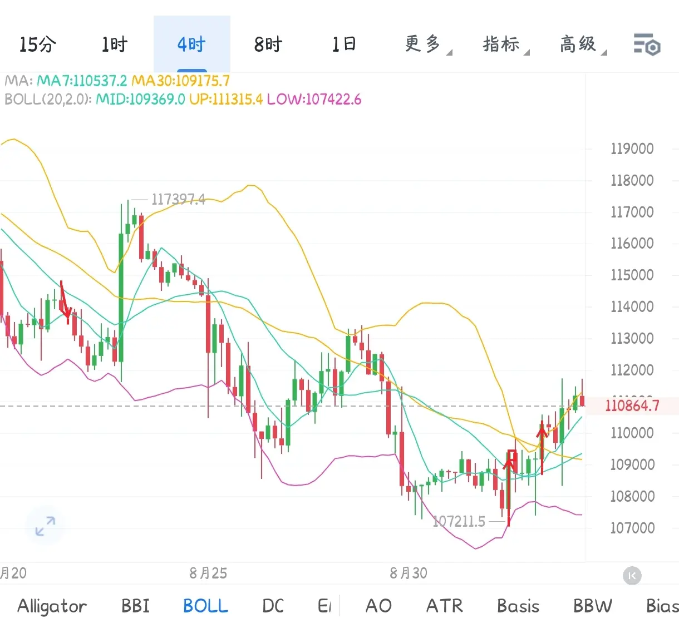Click the 119000 price axis label
This screenshot has width=679, height=628.
[632, 149]
